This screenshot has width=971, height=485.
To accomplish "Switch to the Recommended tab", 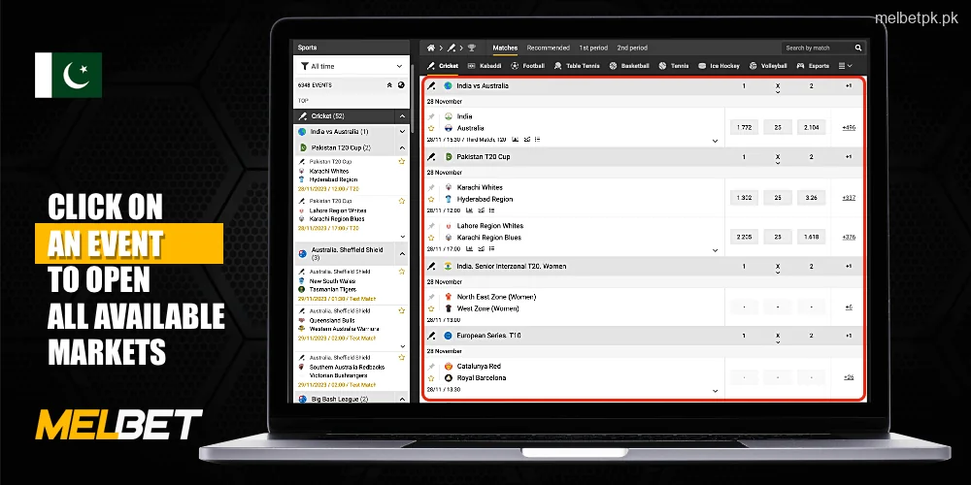I will pyautogui.click(x=548, y=48).
